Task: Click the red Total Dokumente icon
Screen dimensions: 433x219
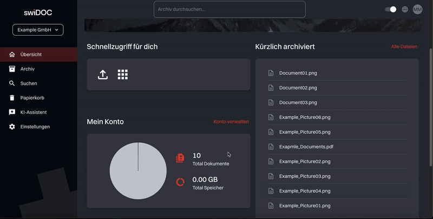Action: pyautogui.click(x=180, y=158)
